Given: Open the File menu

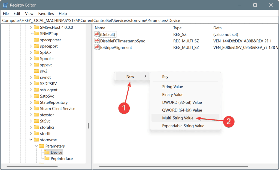Looking at the screenshot, I should (6, 14).
